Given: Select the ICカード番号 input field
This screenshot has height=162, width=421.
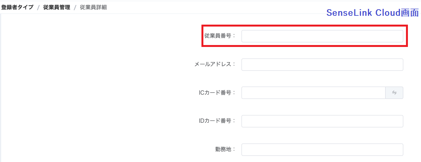Looking at the screenshot, I should tap(313, 93).
